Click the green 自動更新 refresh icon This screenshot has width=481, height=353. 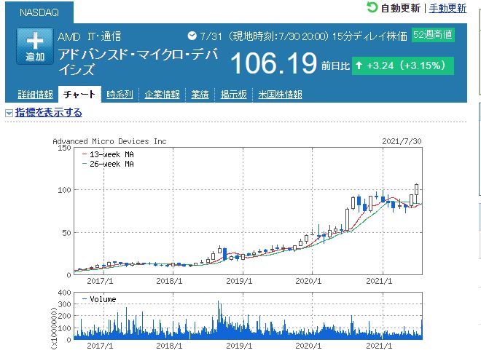[x=372, y=8]
